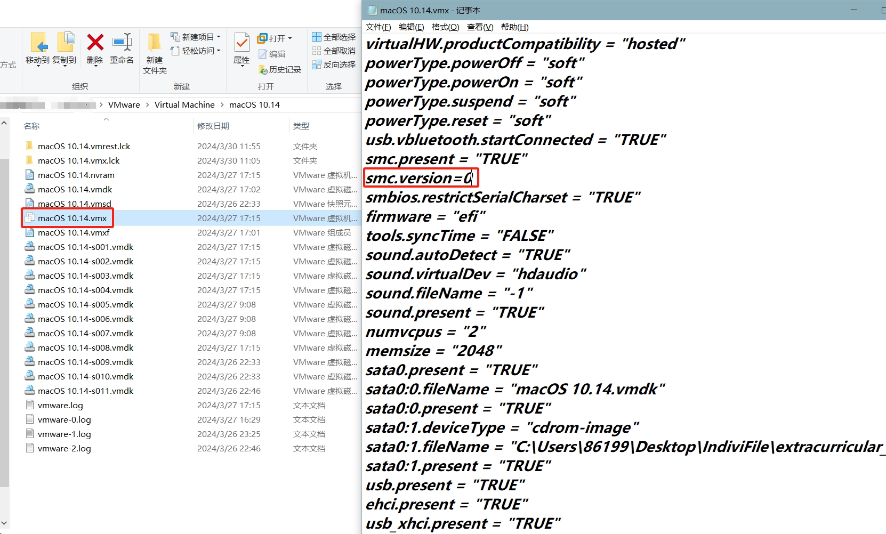This screenshot has width=886, height=534.
Task: Minimize the Notepad window
Action: coord(854,10)
